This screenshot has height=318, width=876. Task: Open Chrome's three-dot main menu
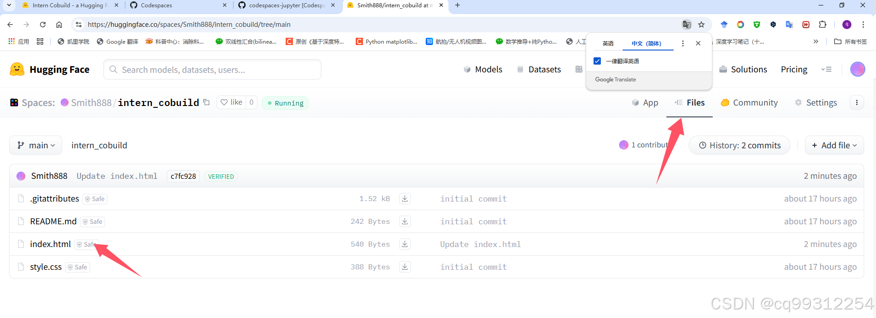[863, 25]
